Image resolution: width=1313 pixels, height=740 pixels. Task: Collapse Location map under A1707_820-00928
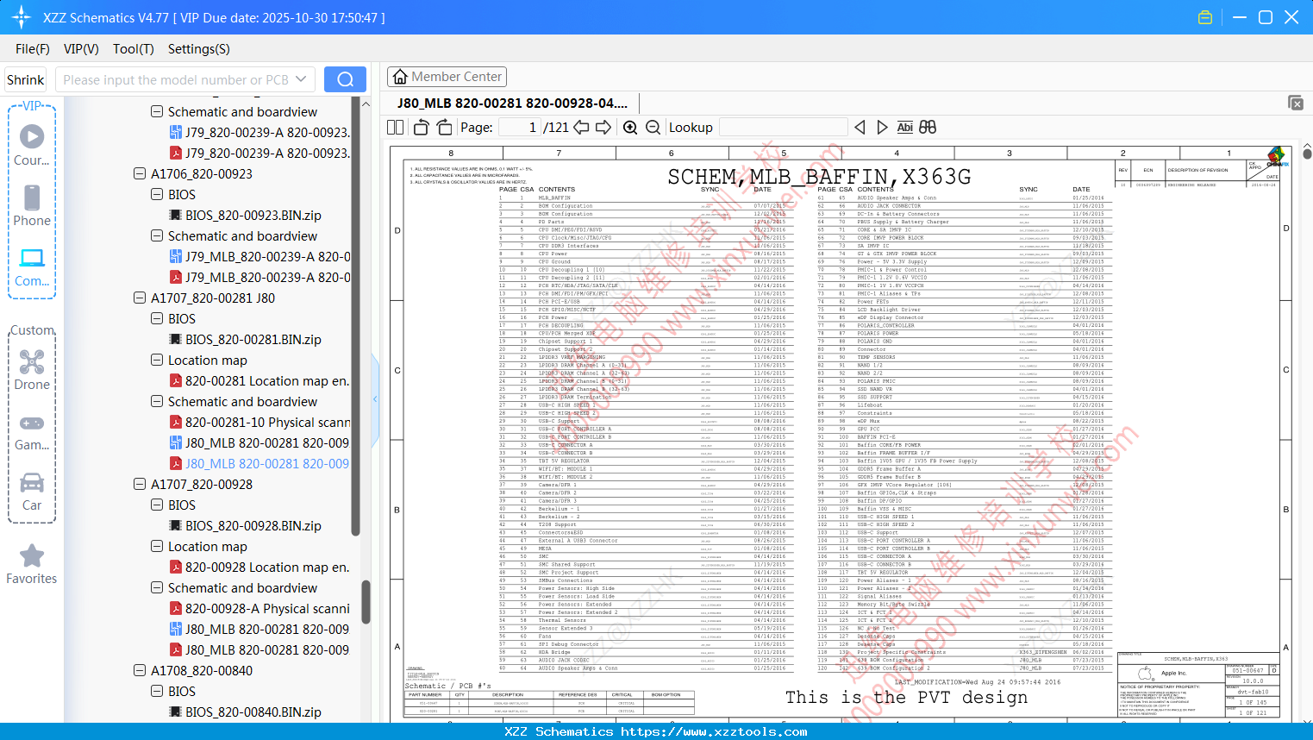click(x=157, y=546)
